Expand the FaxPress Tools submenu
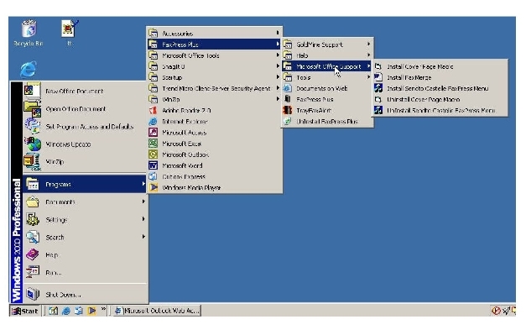The height and width of the screenshot is (335, 526). pyautogui.click(x=327, y=77)
